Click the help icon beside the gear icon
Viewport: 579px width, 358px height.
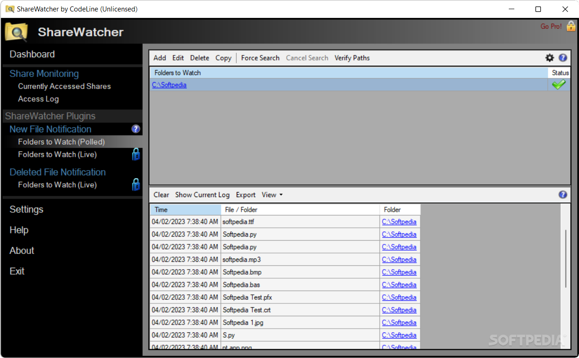pos(563,58)
